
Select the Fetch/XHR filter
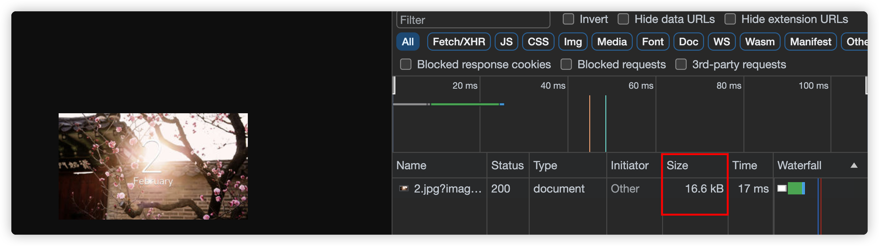click(x=459, y=42)
